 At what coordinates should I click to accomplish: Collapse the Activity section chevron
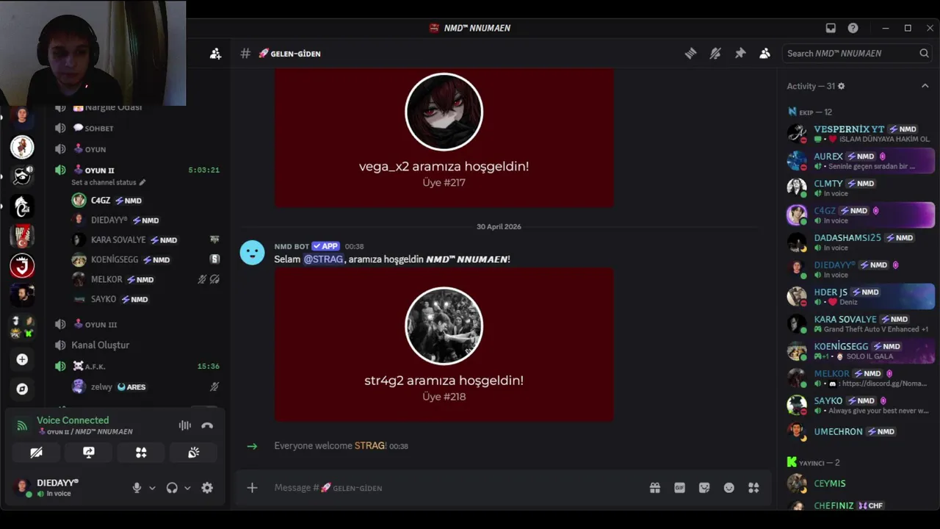925,86
